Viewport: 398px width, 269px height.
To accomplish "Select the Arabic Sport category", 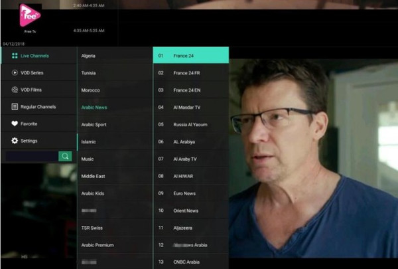I will tap(115, 125).
